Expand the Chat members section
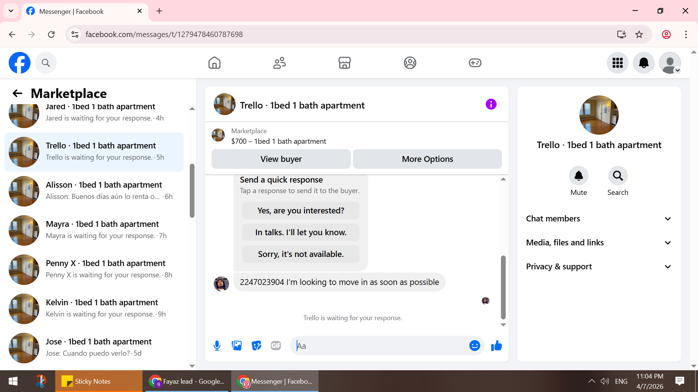698x392 pixels. click(599, 219)
